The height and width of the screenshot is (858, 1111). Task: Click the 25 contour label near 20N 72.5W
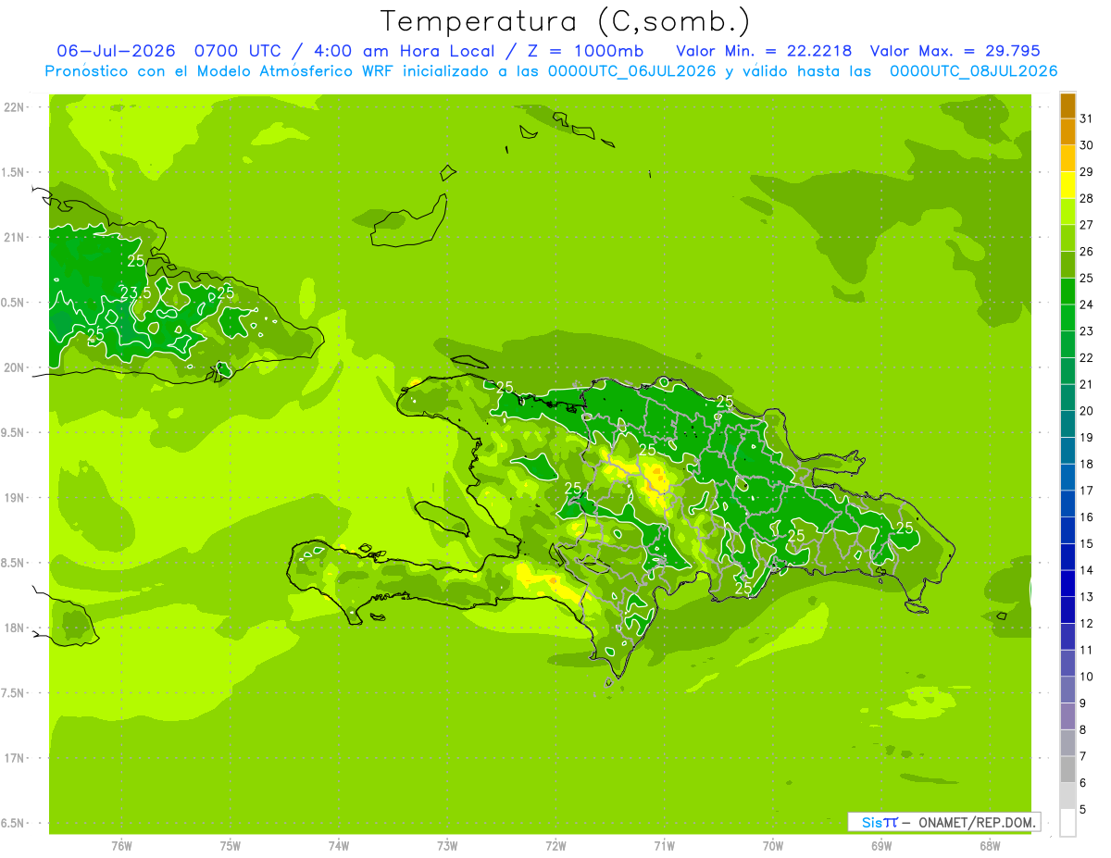(505, 387)
